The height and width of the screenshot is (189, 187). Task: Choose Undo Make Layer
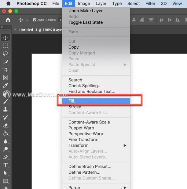click(x=96, y=11)
